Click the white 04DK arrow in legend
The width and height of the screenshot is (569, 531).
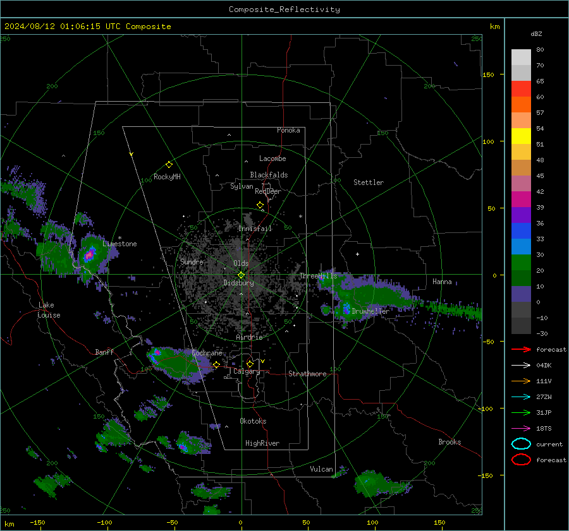pos(521,366)
